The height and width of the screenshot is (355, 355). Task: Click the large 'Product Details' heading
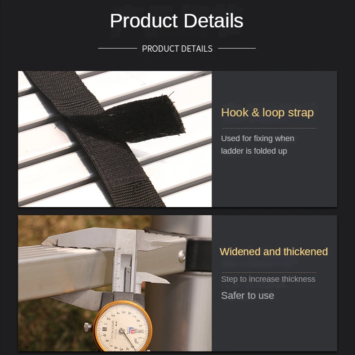tap(177, 21)
